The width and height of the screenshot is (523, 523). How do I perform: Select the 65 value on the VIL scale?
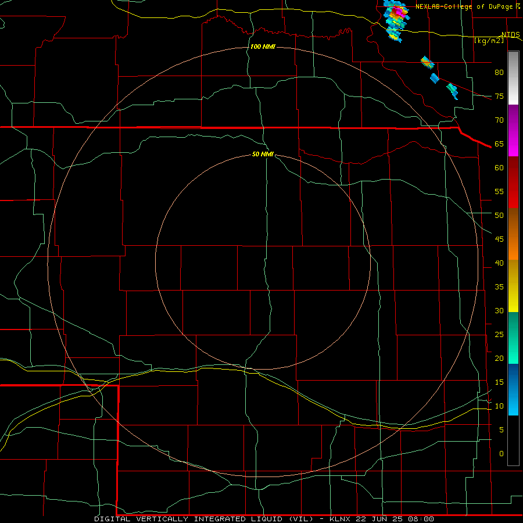click(x=499, y=144)
